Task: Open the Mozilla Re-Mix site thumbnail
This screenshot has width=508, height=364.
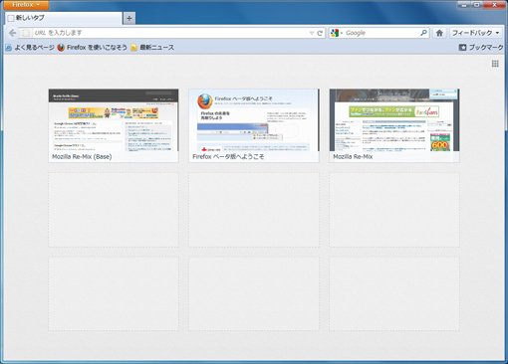Action: (394, 125)
